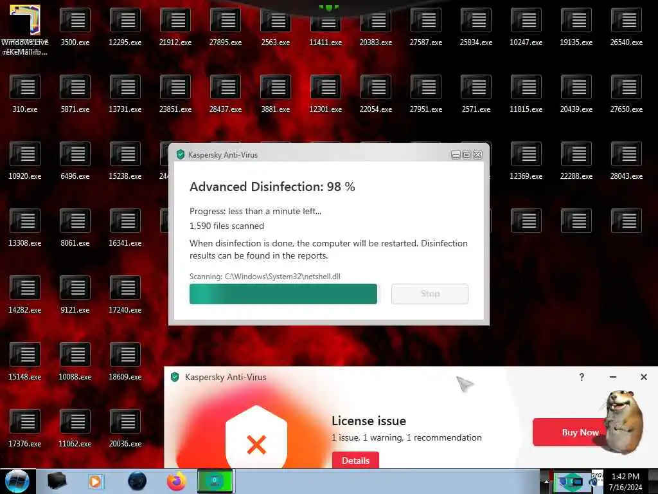Open help in Kaspersky Anti-Virus window
The image size is (658, 494).
[x=582, y=377]
